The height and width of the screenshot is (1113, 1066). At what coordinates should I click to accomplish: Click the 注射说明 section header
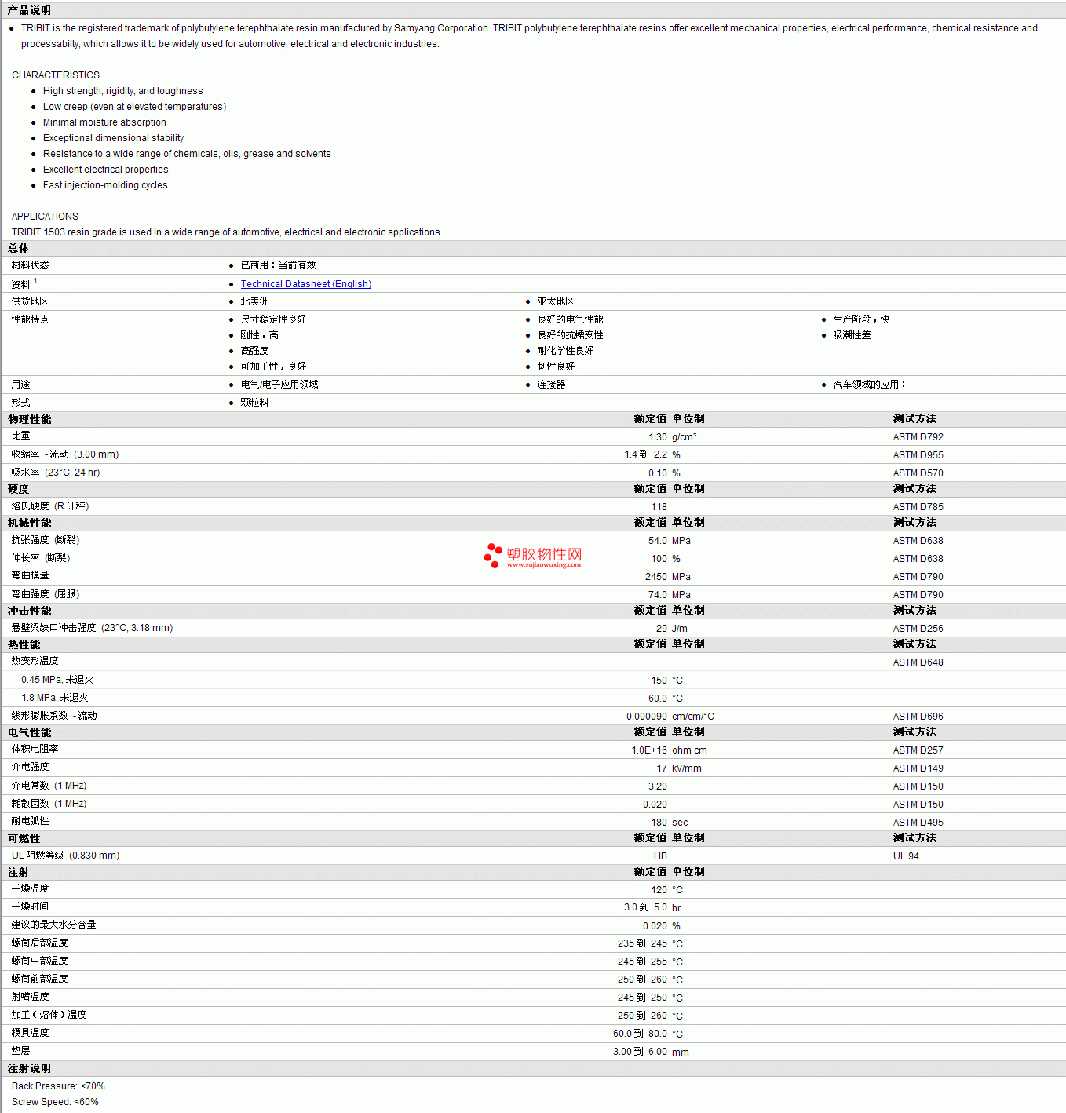pos(29,1068)
